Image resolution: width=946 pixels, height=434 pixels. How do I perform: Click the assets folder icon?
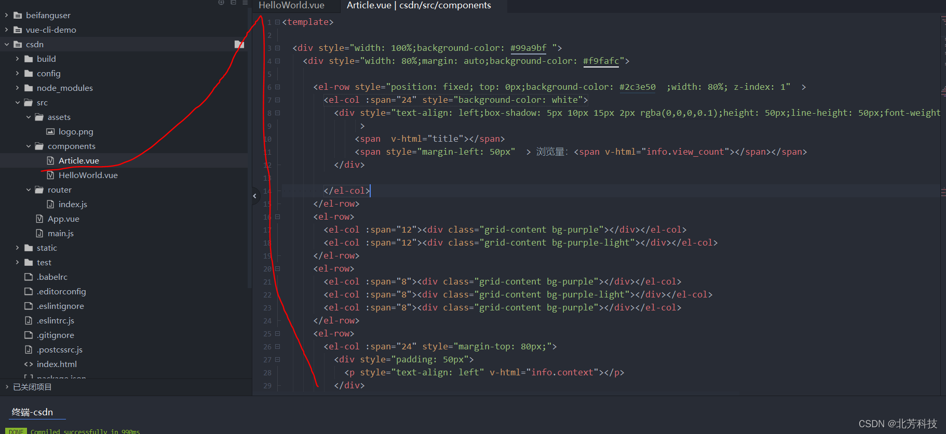(39, 117)
